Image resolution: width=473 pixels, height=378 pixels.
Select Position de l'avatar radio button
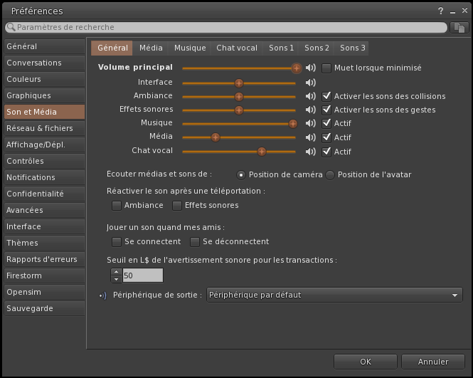330,175
